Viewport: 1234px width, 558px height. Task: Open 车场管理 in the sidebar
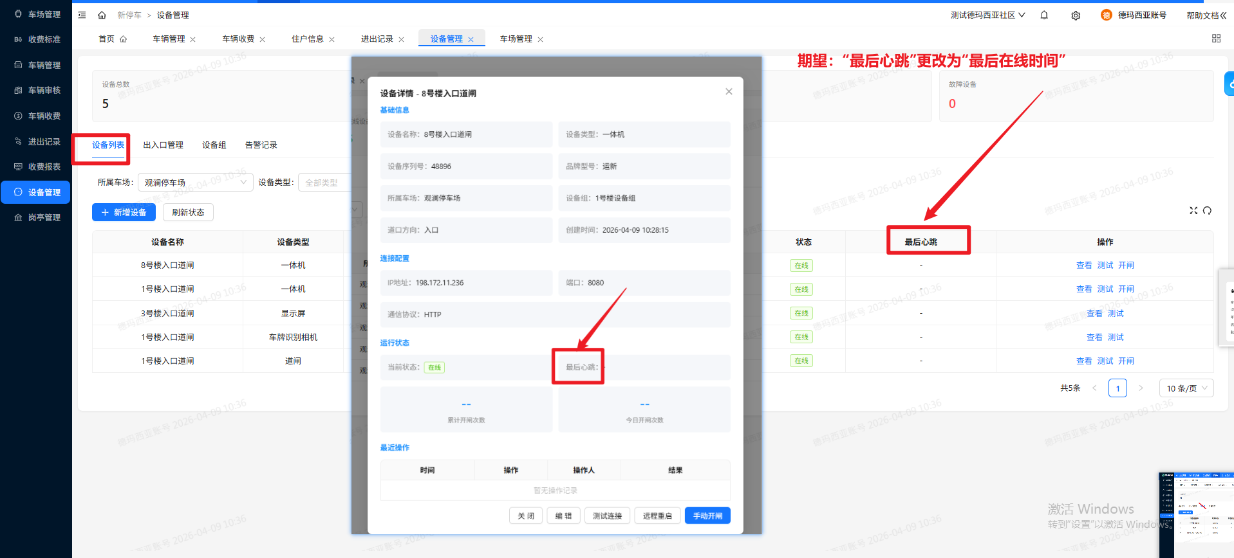pyautogui.click(x=36, y=14)
